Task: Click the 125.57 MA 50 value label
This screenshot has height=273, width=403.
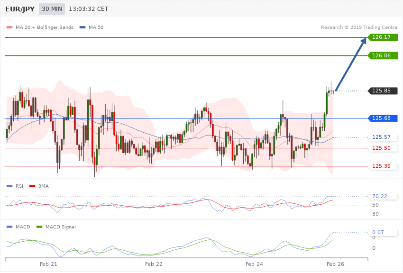Action: click(x=383, y=137)
